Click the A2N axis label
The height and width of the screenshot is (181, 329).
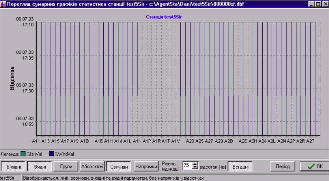[282, 141]
